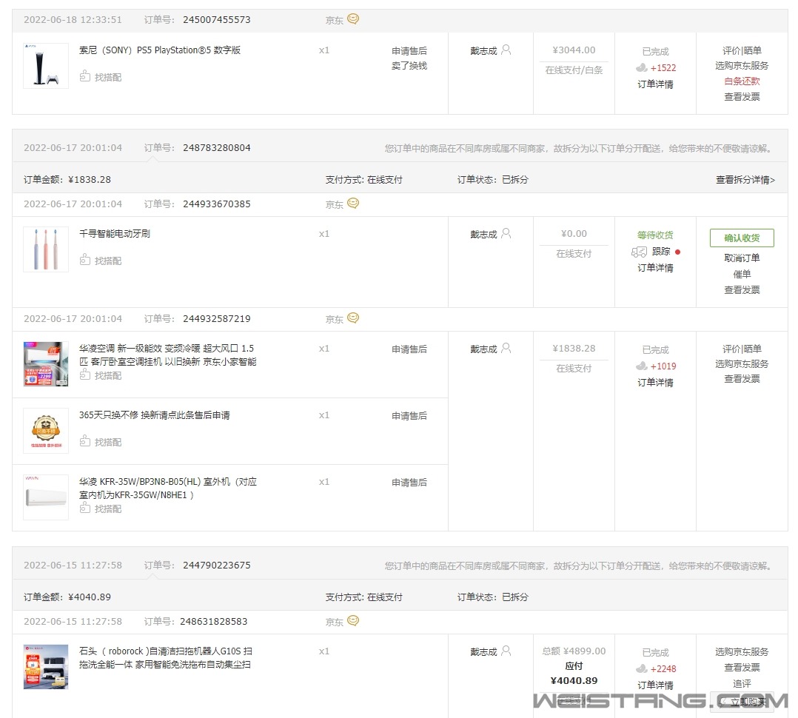Click 催单 to expedite the toothbrush order
Screen dimensions: 798x718
(x=742, y=275)
